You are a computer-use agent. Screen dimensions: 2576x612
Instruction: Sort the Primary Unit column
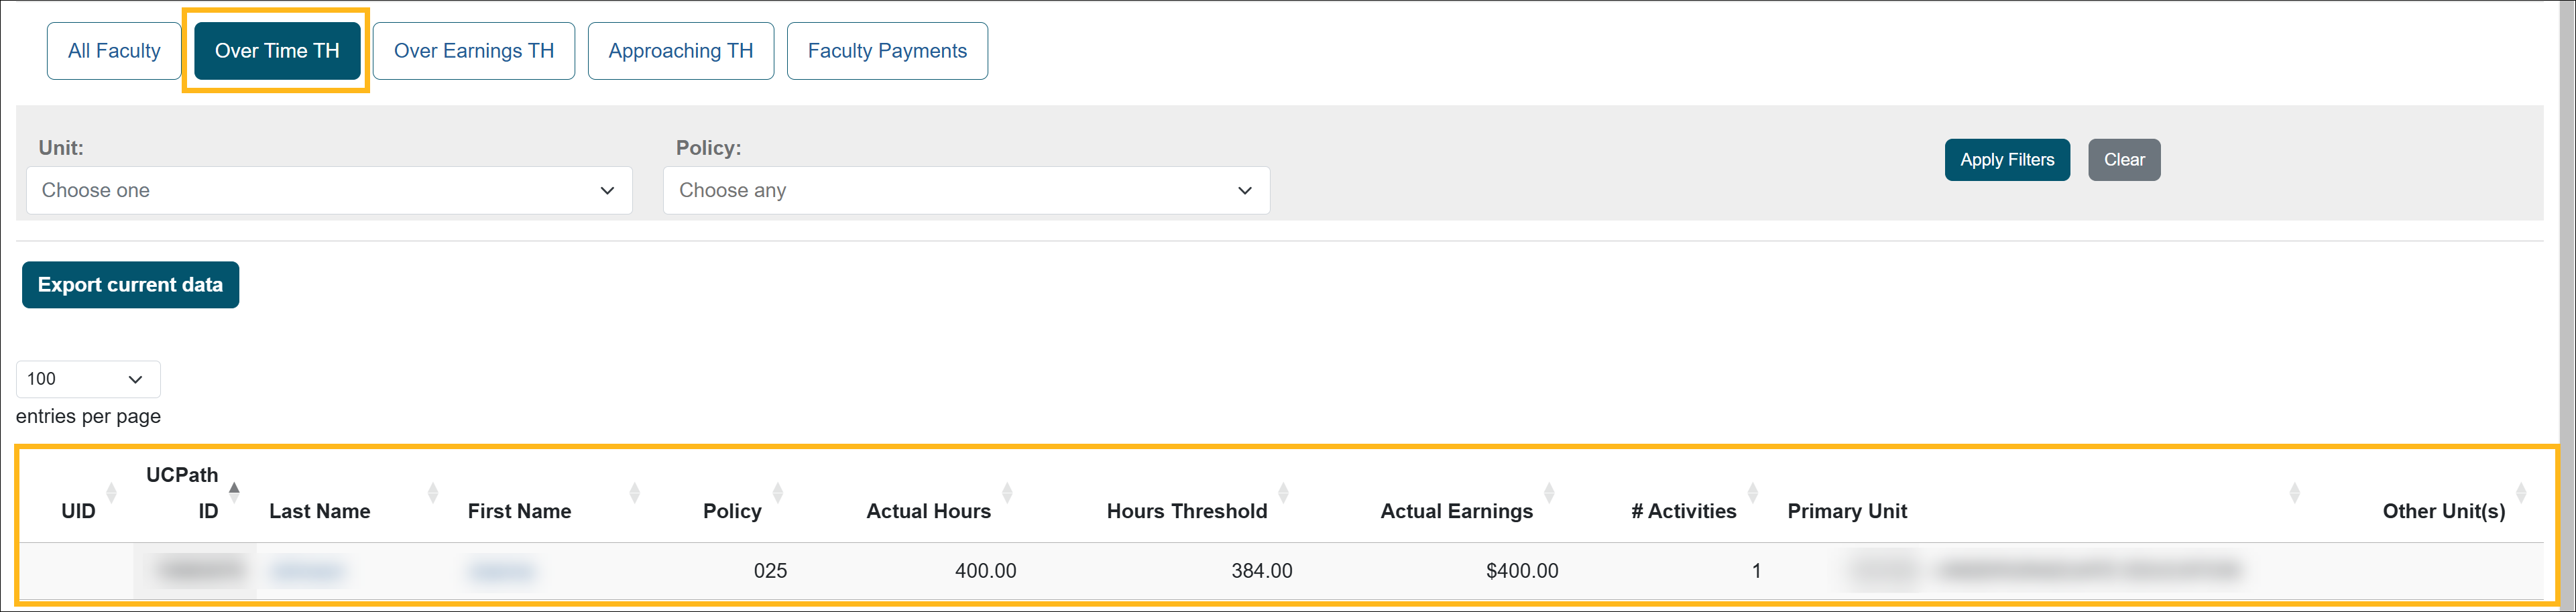coord(2295,492)
